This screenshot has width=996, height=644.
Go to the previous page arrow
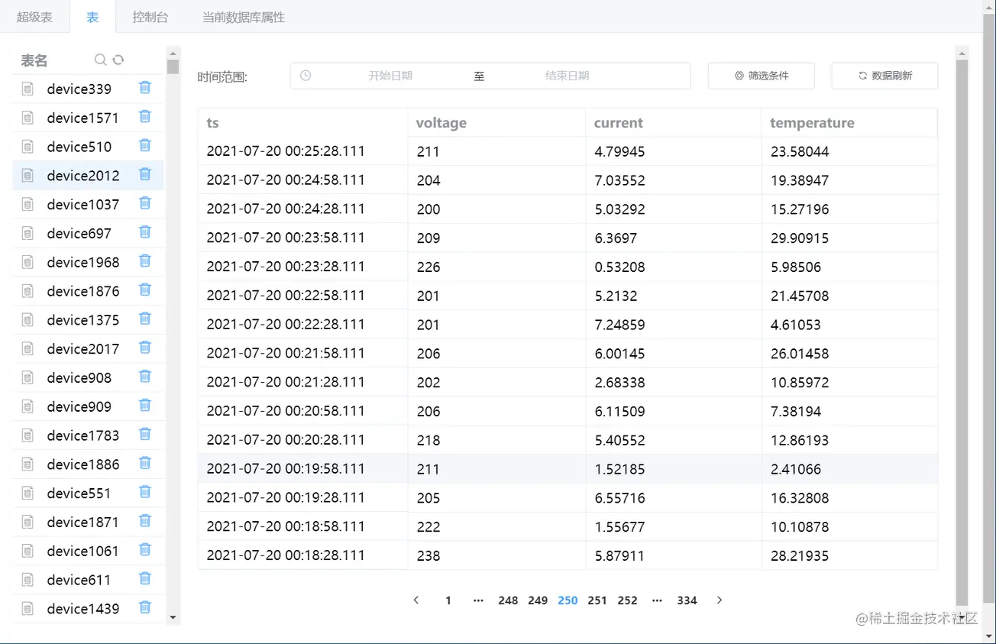pyautogui.click(x=416, y=600)
